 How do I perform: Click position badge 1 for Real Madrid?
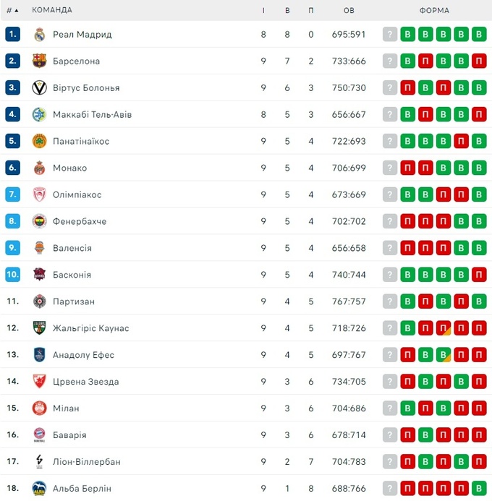(12, 35)
